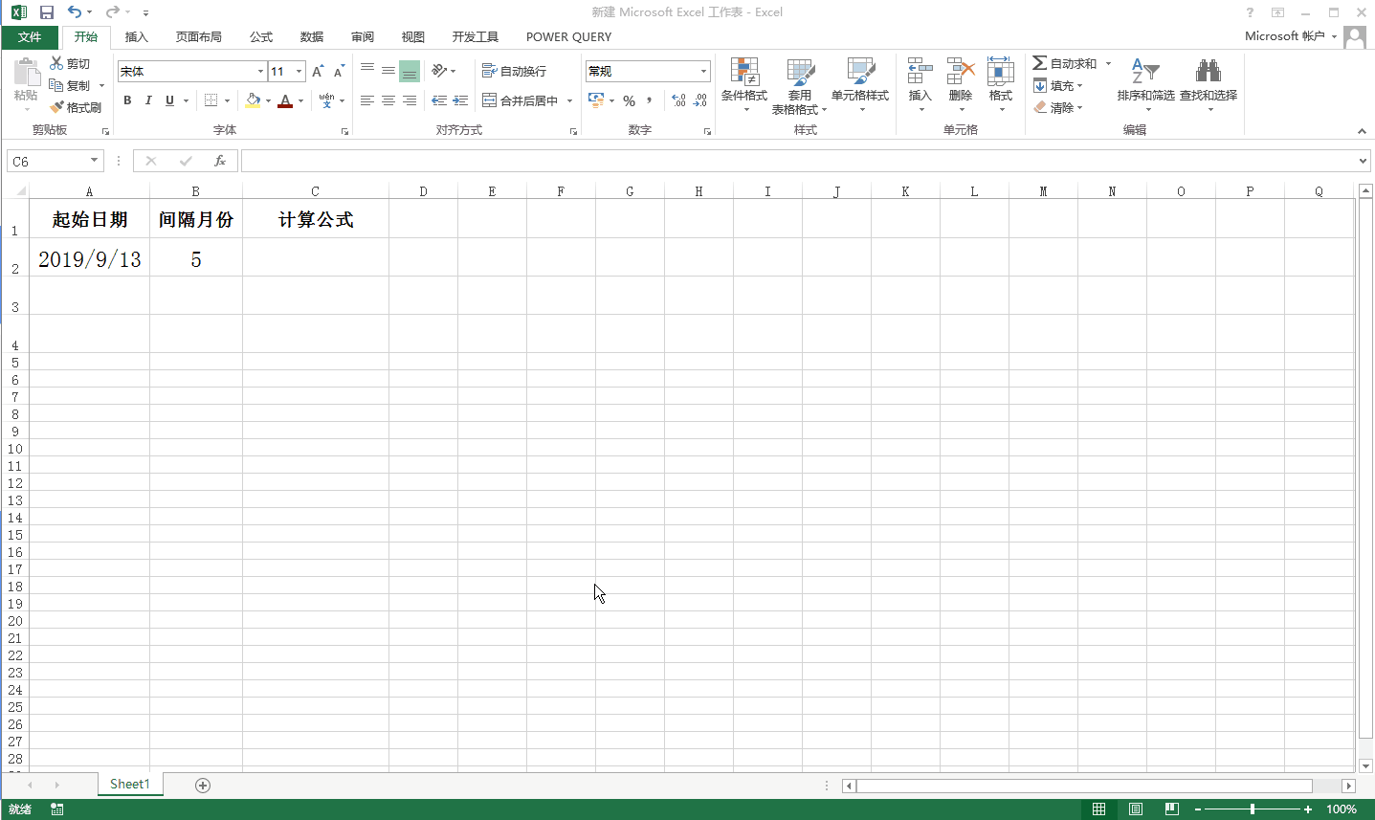This screenshot has width=1375, height=820.
Task: Click 自动求和 AutoSum
Action: pos(1064,63)
